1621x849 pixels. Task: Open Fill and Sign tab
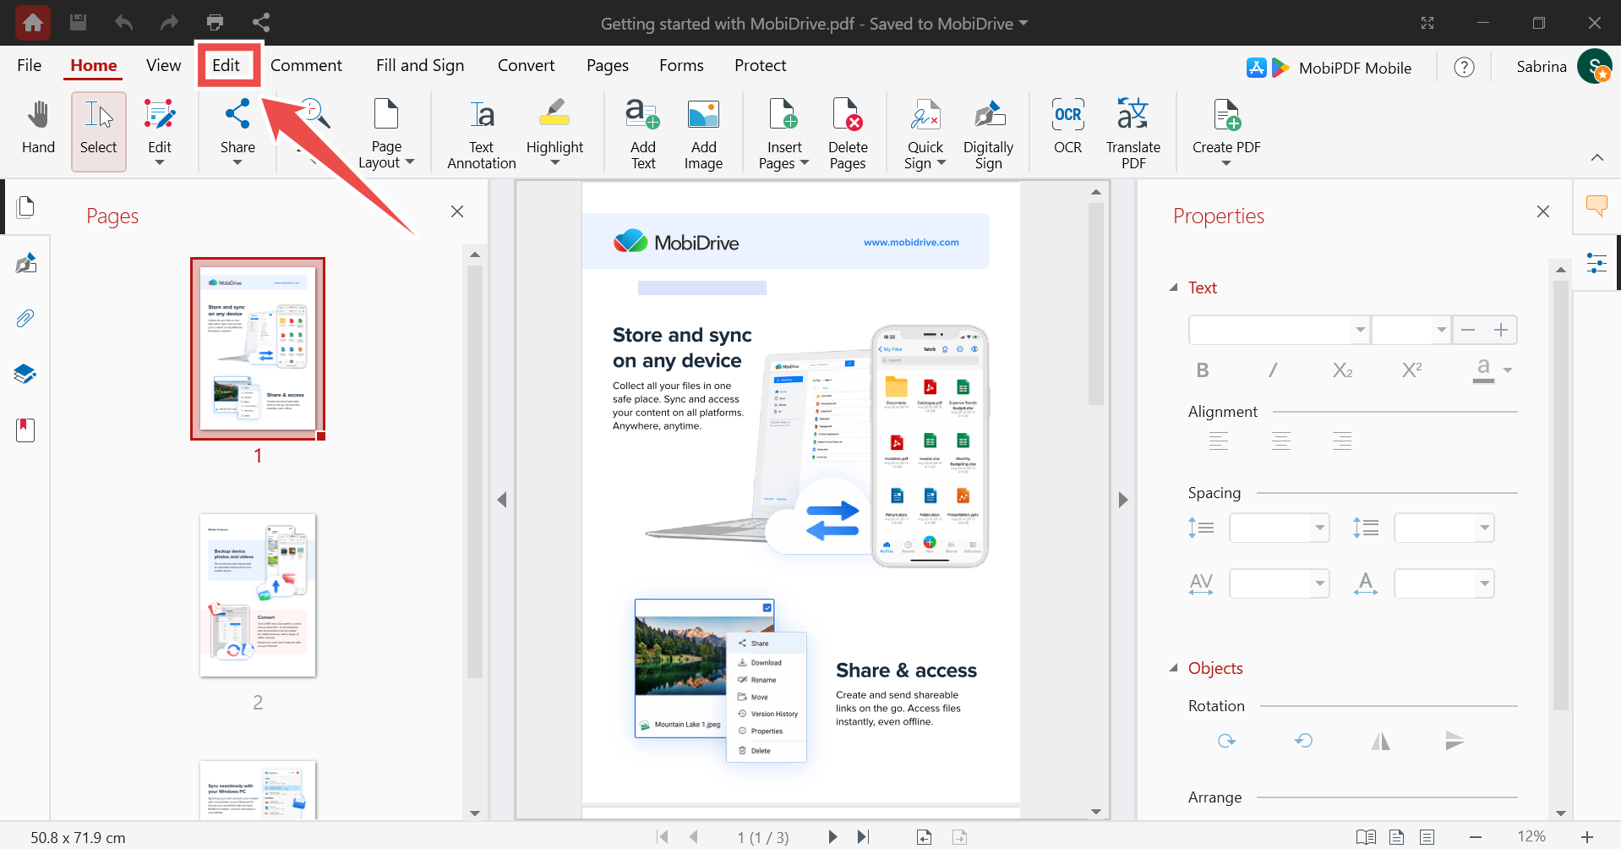[x=420, y=65]
